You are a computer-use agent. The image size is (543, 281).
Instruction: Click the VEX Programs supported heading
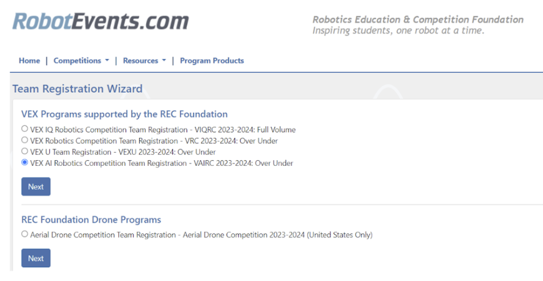(124, 114)
